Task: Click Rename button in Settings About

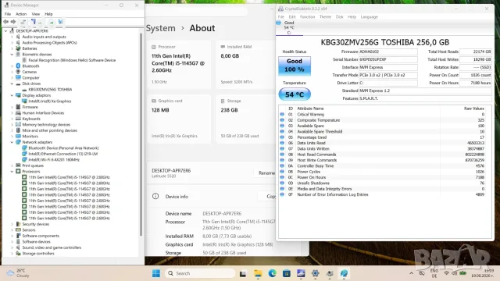Action: tap(266, 173)
